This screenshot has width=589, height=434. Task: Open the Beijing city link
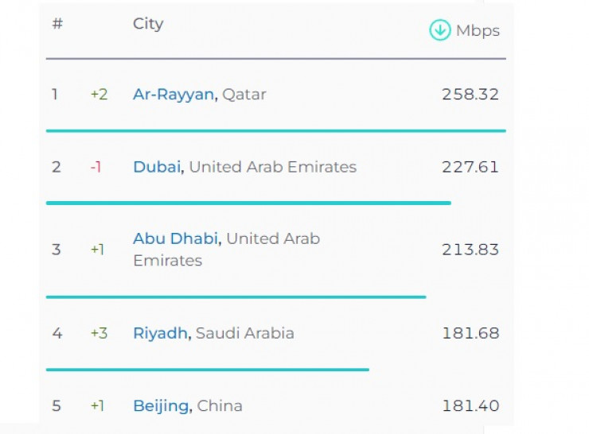pyautogui.click(x=161, y=406)
